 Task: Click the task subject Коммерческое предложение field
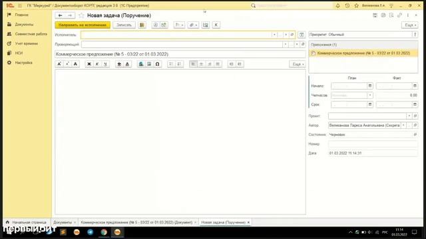[x=180, y=54]
